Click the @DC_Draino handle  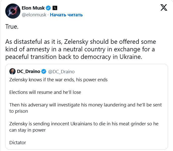pyautogui.click(x=61, y=71)
